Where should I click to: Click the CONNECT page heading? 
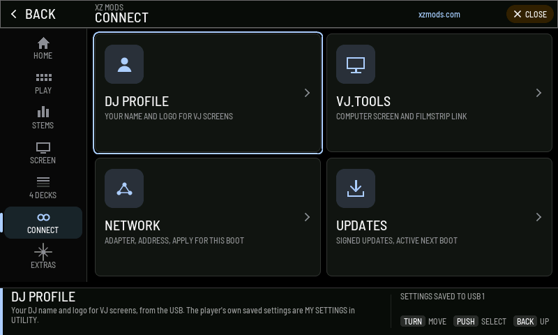[x=121, y=18]
